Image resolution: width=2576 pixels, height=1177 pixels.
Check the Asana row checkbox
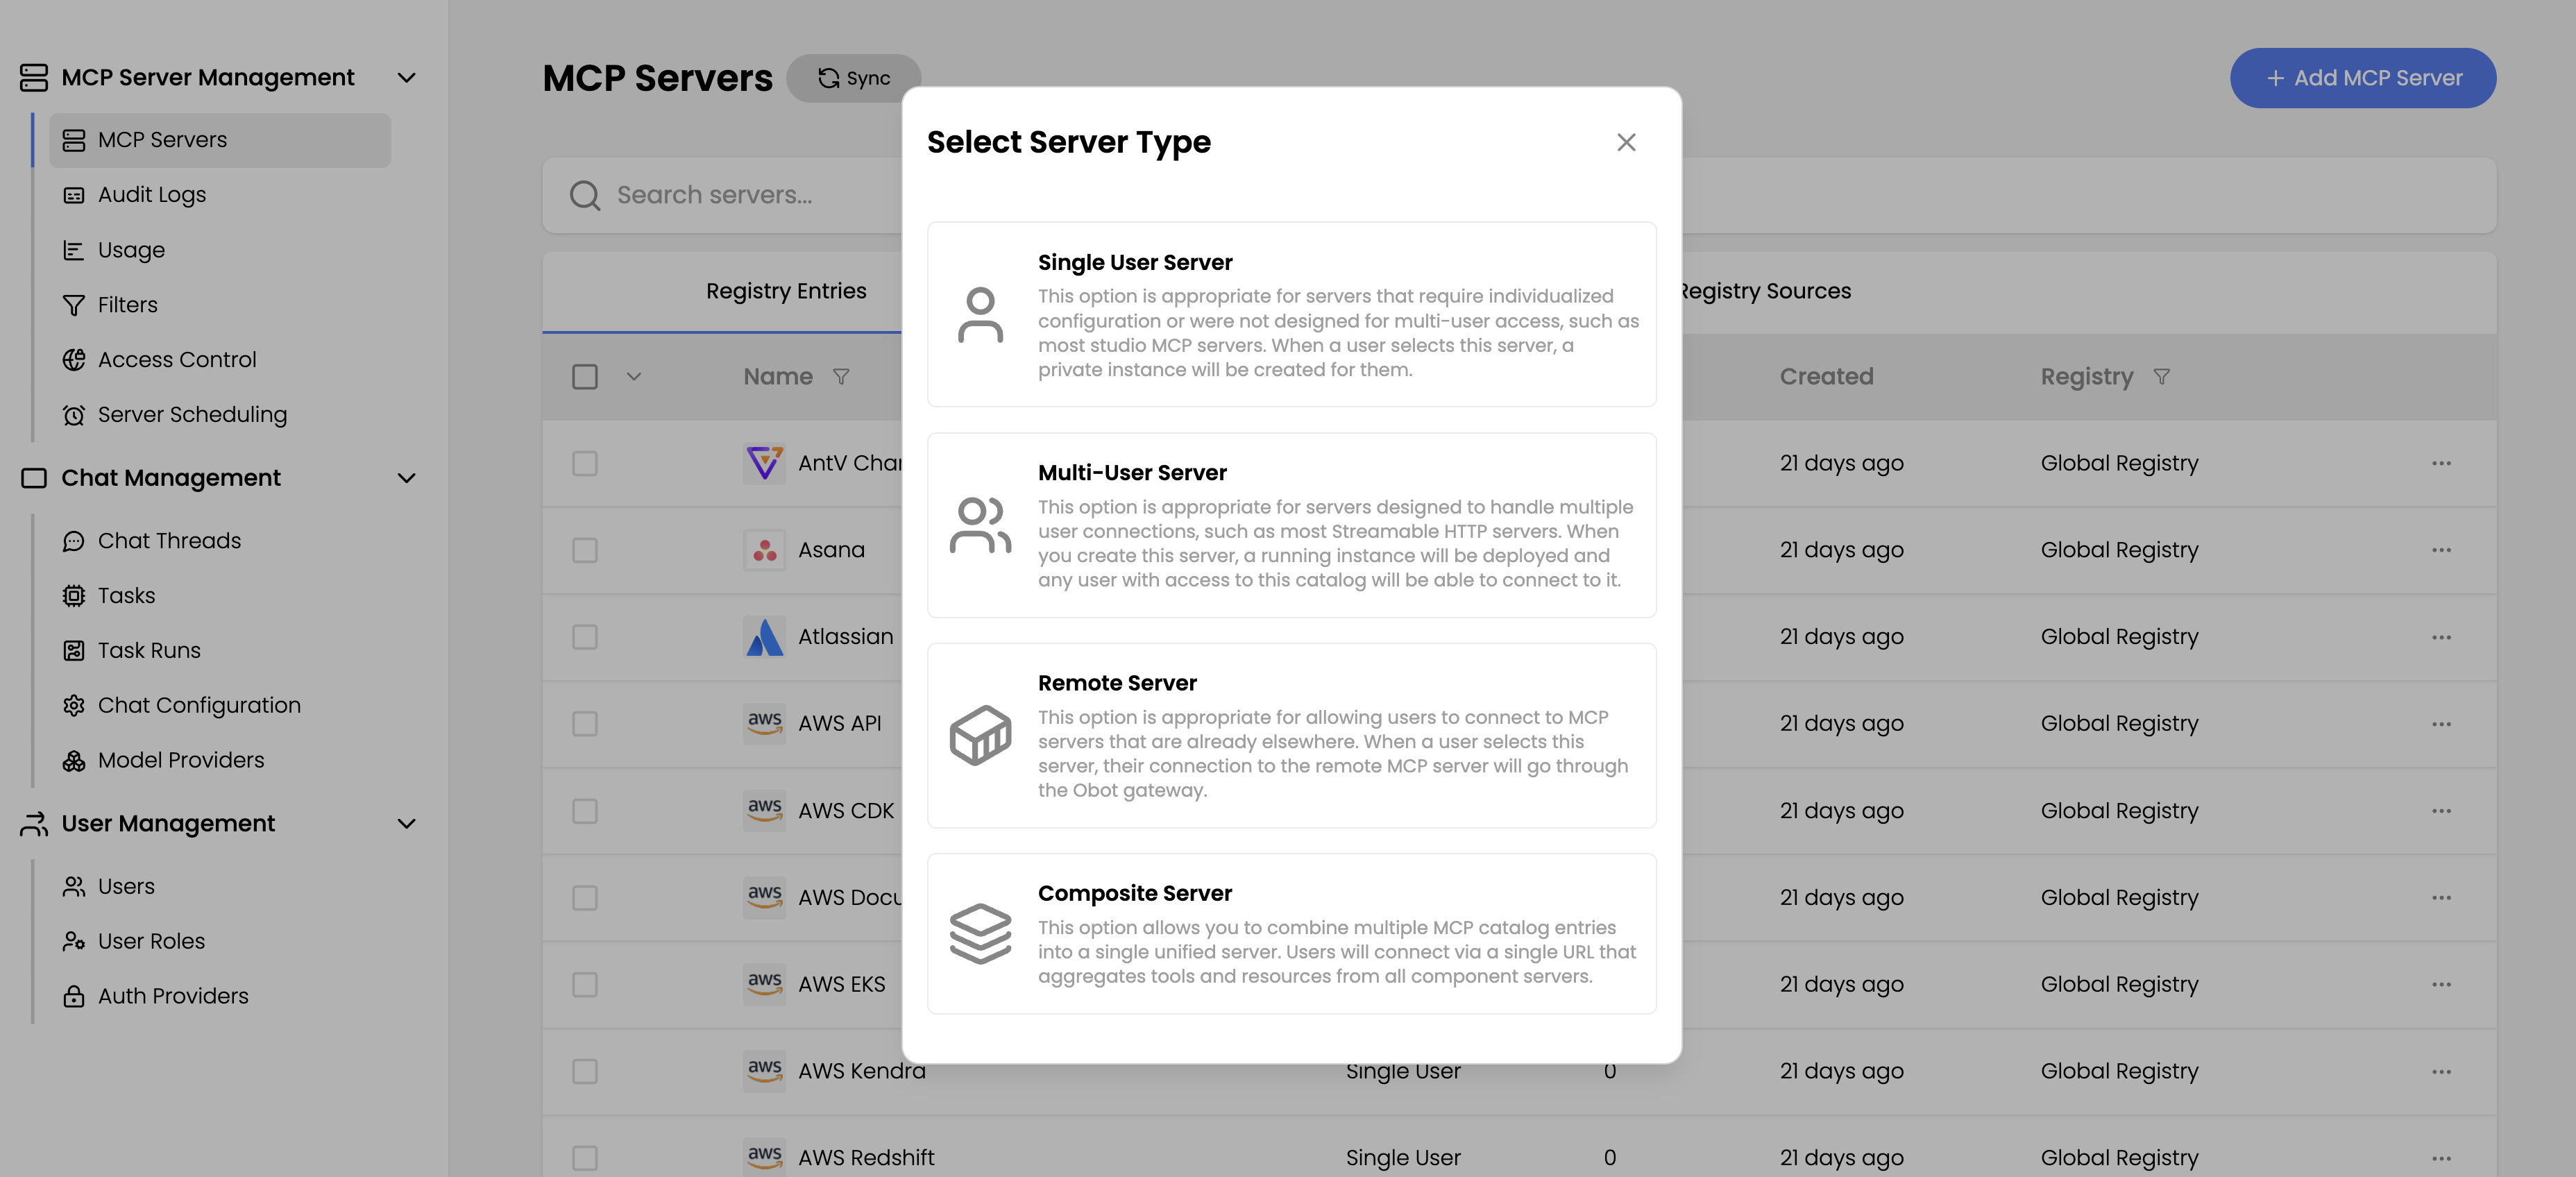click(585, 551)
